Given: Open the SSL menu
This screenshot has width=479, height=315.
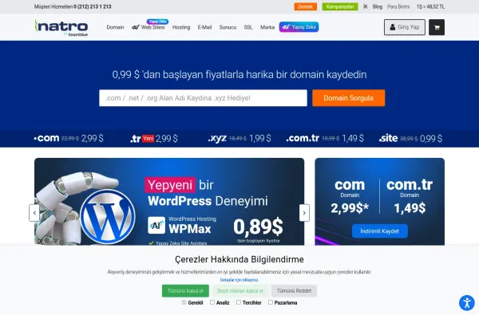Looking at the screenshot, I should [x=248, y=27].
